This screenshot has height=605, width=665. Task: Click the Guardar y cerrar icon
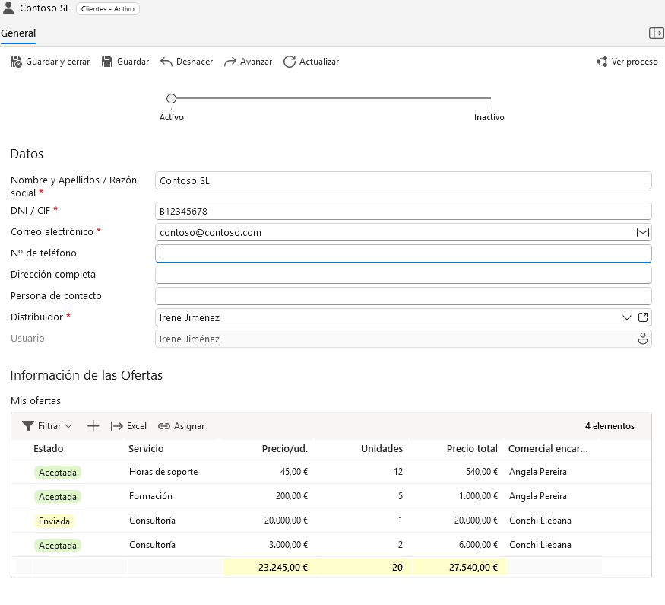coord(17,62)
